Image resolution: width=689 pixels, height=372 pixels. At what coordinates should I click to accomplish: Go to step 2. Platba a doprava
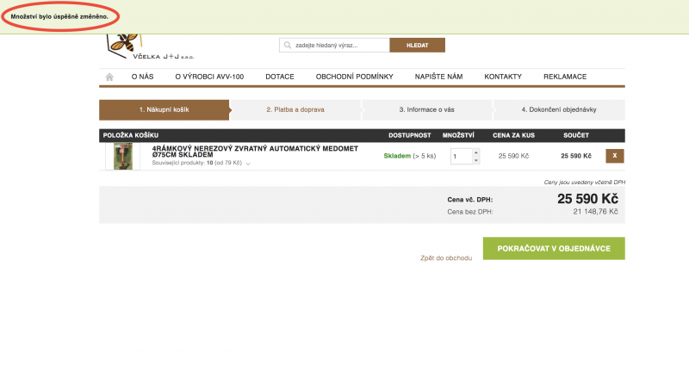pyautogui.click(x=295, y=110)
